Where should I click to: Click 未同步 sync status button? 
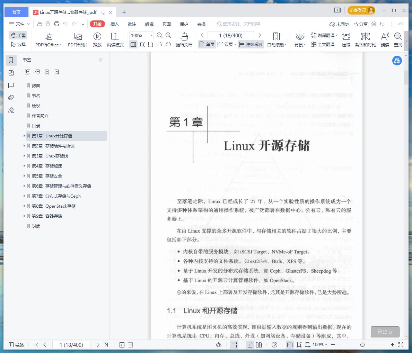pos(339,24)
